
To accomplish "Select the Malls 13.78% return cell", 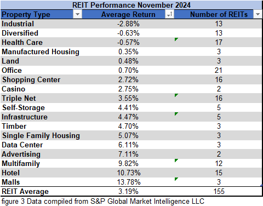I will (x=128, y=182).
